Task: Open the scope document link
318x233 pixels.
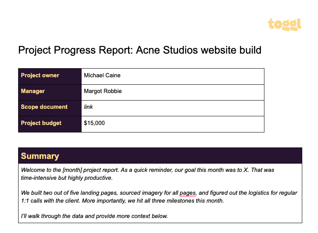Action: click(x=88, y=107)
